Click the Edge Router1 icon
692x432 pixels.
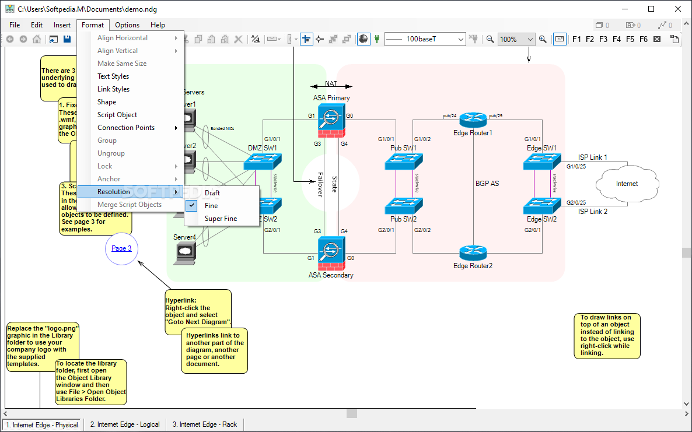473,120
